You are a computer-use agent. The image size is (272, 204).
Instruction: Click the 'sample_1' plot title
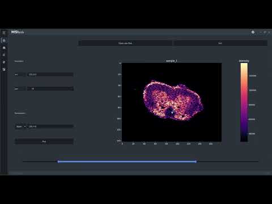coord(172,61)
